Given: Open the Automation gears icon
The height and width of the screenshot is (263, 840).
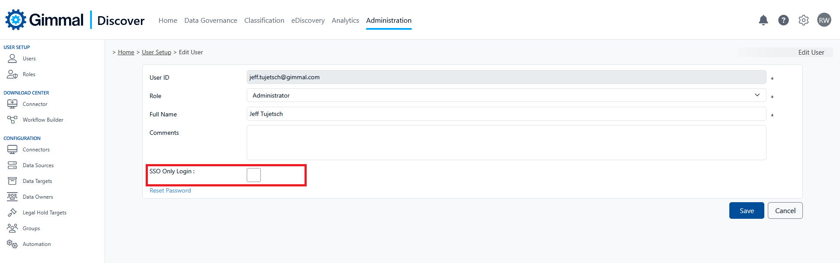Looking at the screenshot, I should [12, 244].
